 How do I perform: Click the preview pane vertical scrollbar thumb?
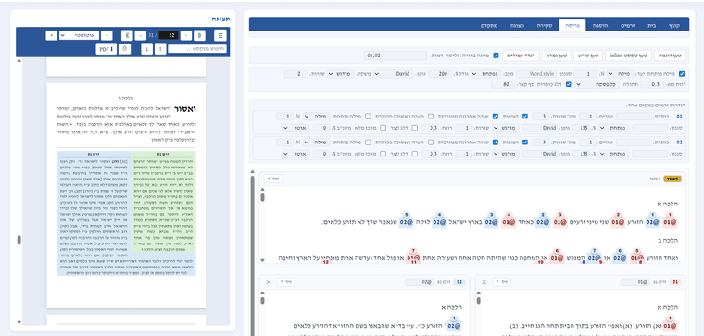point(19,241)
